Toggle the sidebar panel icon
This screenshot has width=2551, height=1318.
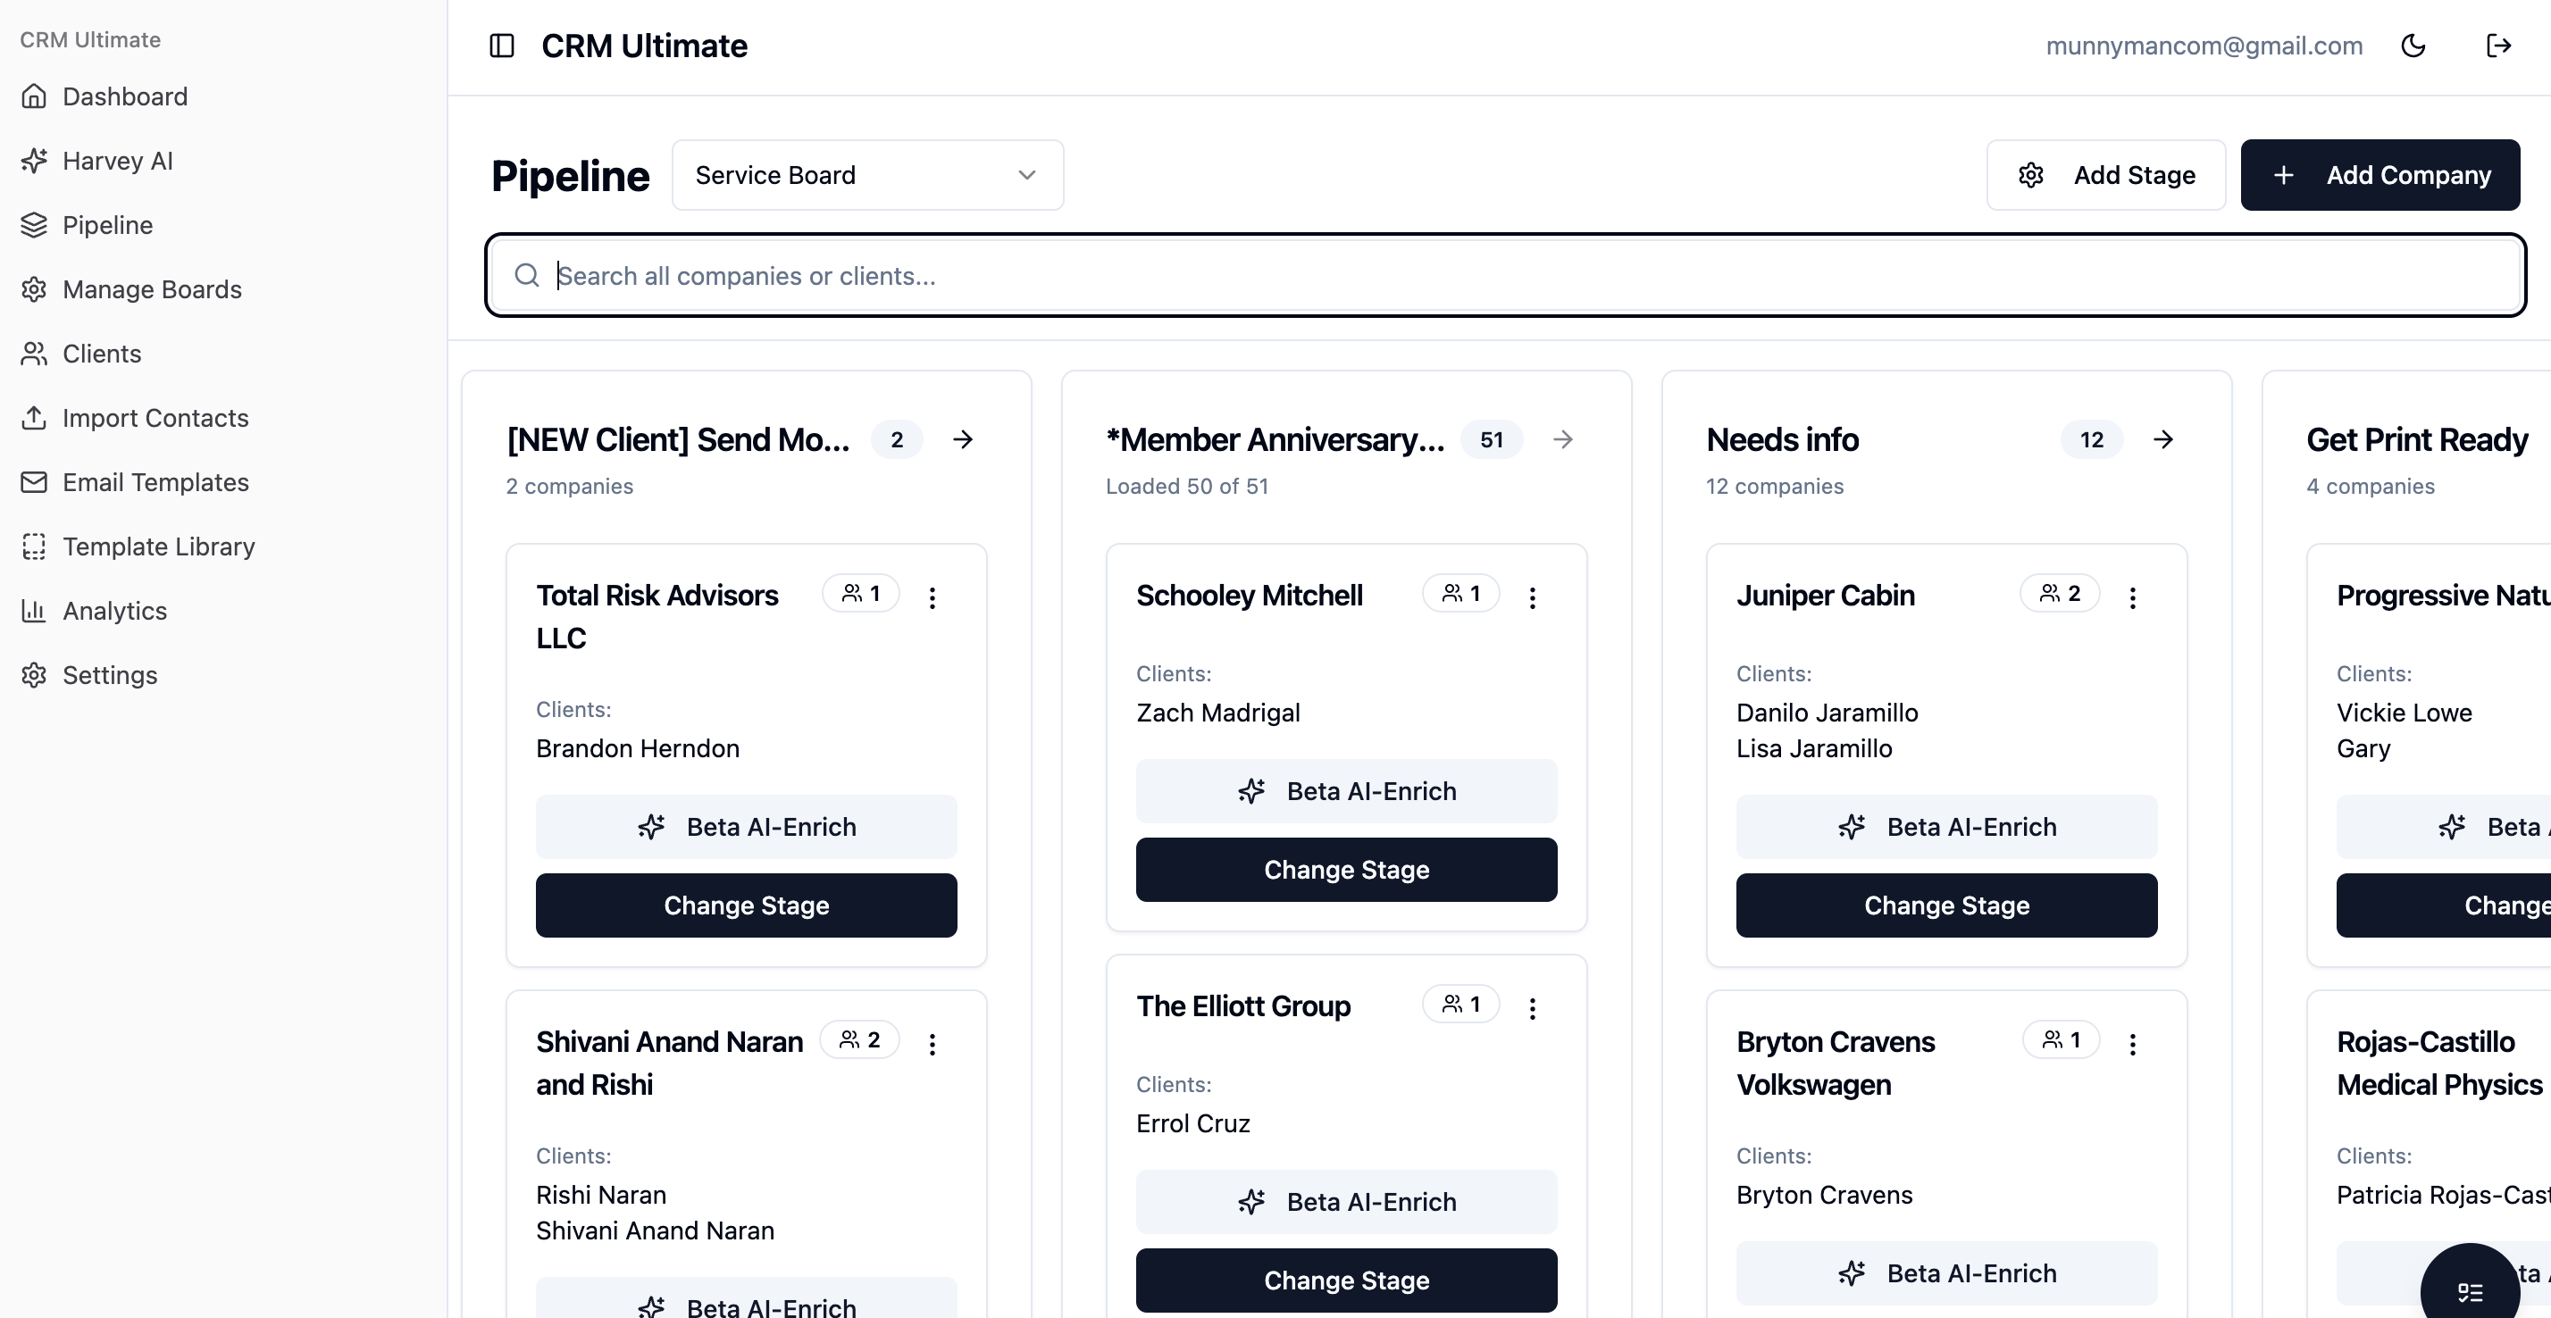502,46
